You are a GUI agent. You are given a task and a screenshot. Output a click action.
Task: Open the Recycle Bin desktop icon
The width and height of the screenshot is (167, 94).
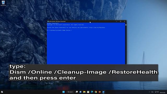coord(3,3)
